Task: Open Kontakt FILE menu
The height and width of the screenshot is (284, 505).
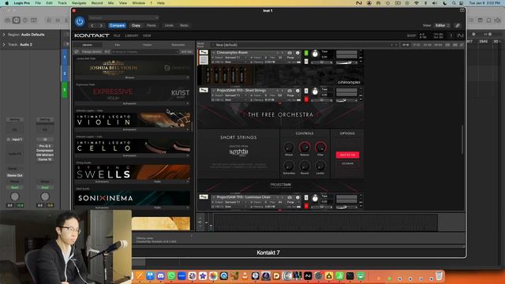Action: [x=117, y=35]
